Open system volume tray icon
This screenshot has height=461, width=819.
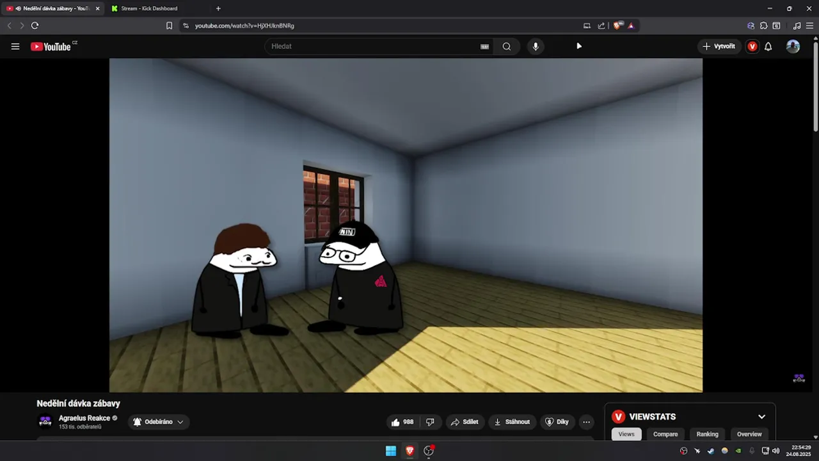(776, 451)
